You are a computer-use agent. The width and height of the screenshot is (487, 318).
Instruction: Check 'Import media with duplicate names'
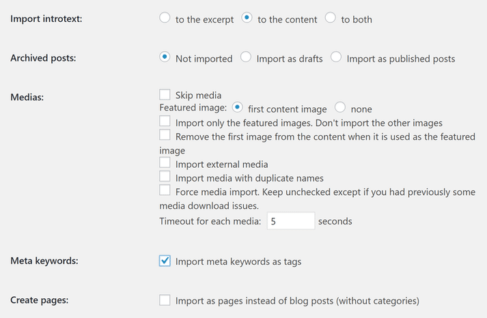165,177
